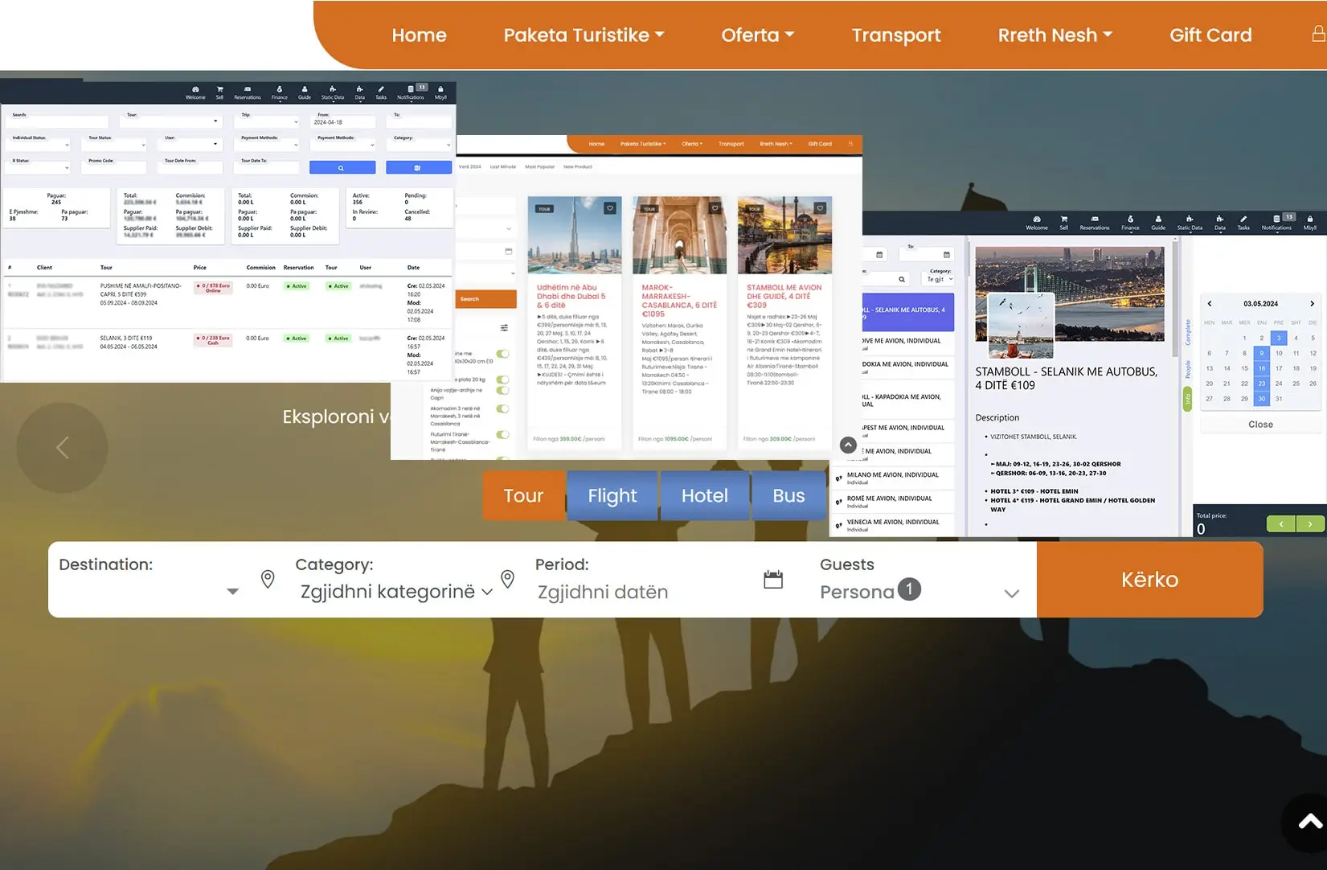Click filter sliders icon in tour listing screenshot
This screenshot has width=1327, height=870.
click(x=504, y=328)
